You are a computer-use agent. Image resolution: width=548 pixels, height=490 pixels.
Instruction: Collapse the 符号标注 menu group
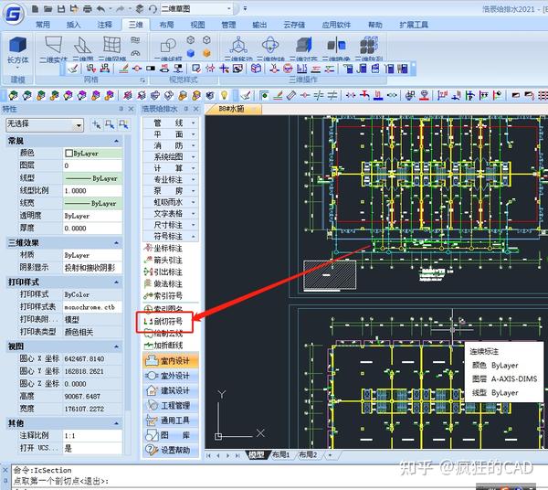click(x=171, y=236)
